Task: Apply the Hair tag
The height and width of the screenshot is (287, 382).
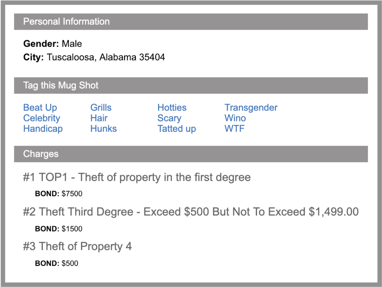Action: pyautogui.click(x=98, y=118)
